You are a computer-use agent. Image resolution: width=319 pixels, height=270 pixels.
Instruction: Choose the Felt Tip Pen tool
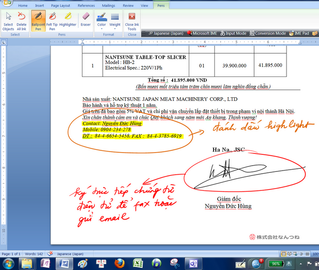pos(52,21)
